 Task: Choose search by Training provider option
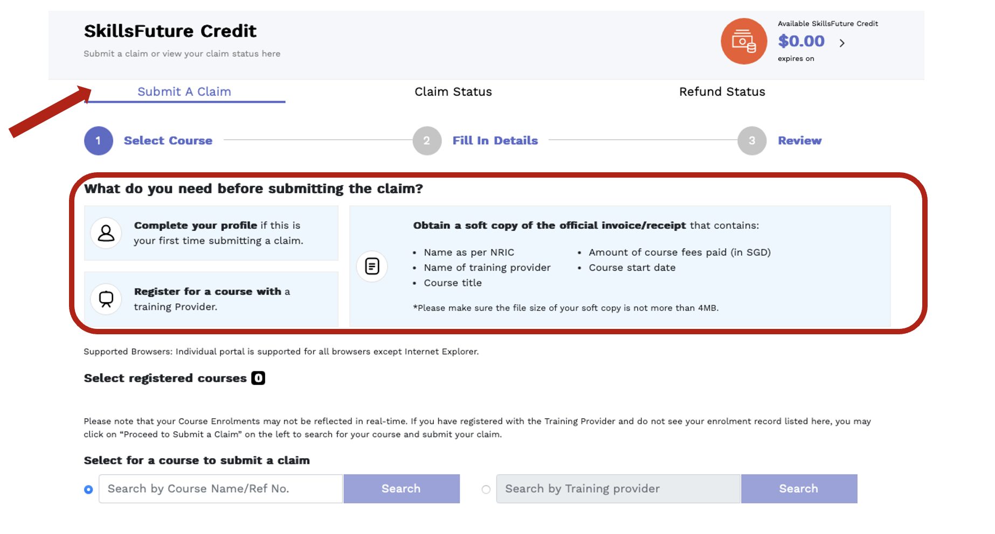pyautogui.click(x=486, y=489)
